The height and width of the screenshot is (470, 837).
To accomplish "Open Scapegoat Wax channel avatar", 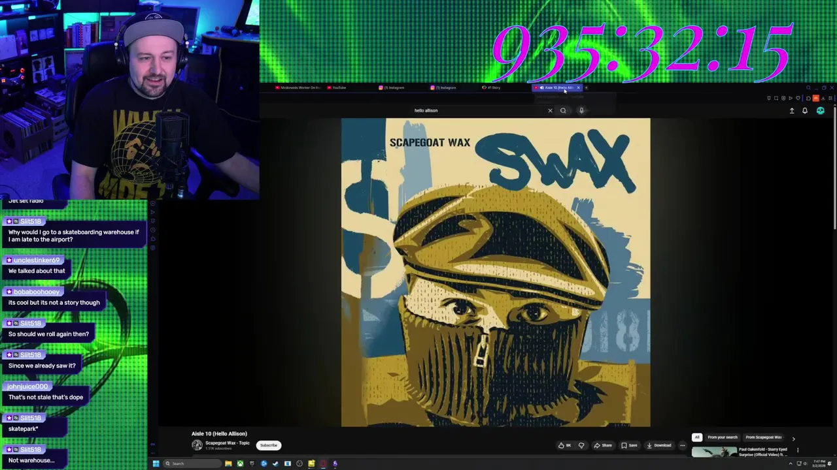I will [x=197, y=445].
